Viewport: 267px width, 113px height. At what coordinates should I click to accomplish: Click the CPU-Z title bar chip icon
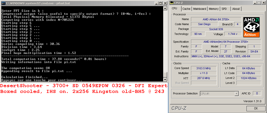(172, 3)
